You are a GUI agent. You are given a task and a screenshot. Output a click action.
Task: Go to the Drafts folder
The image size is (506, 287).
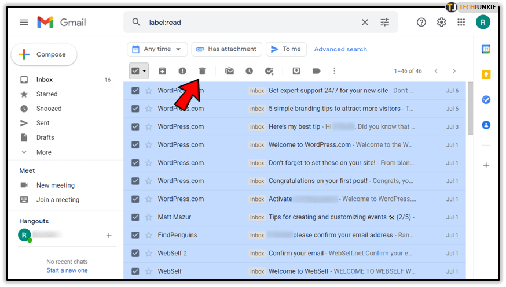(45, 137)
